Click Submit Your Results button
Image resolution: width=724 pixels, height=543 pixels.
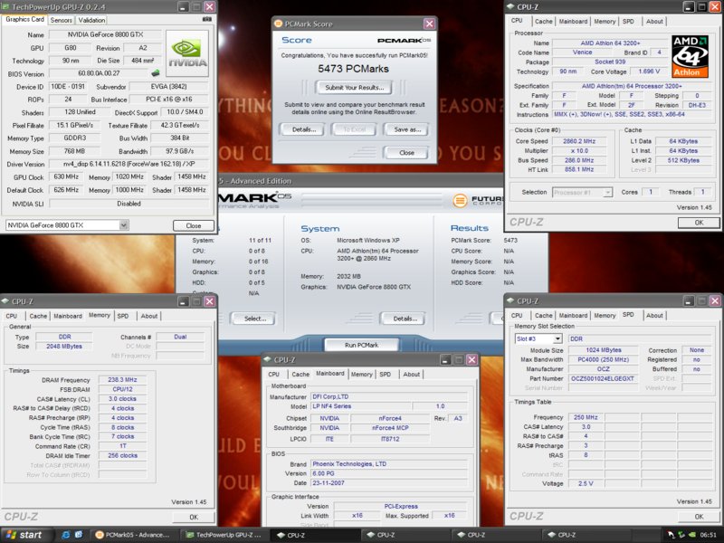[x=354, y=87]
